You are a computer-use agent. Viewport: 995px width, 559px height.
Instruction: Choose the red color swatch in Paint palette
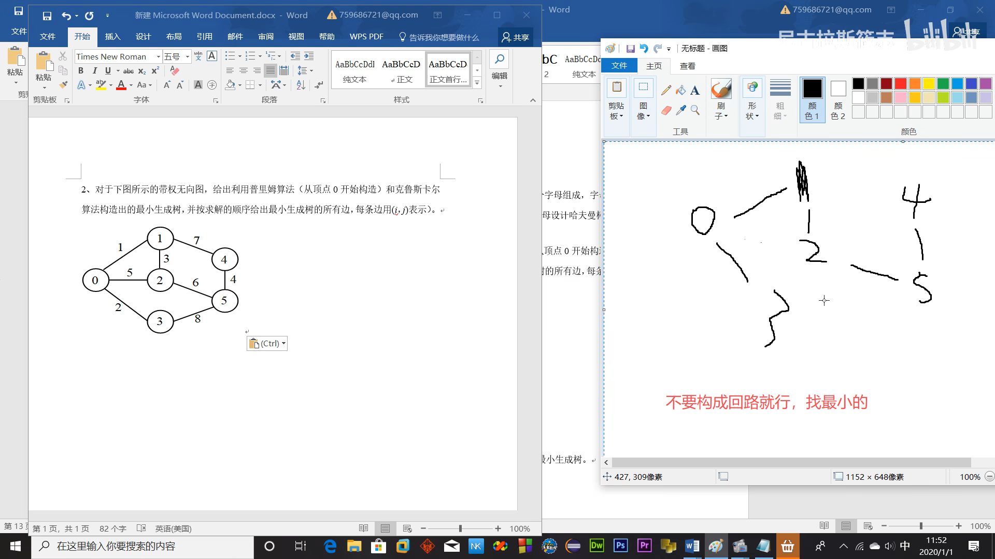(x=901, y=84)
